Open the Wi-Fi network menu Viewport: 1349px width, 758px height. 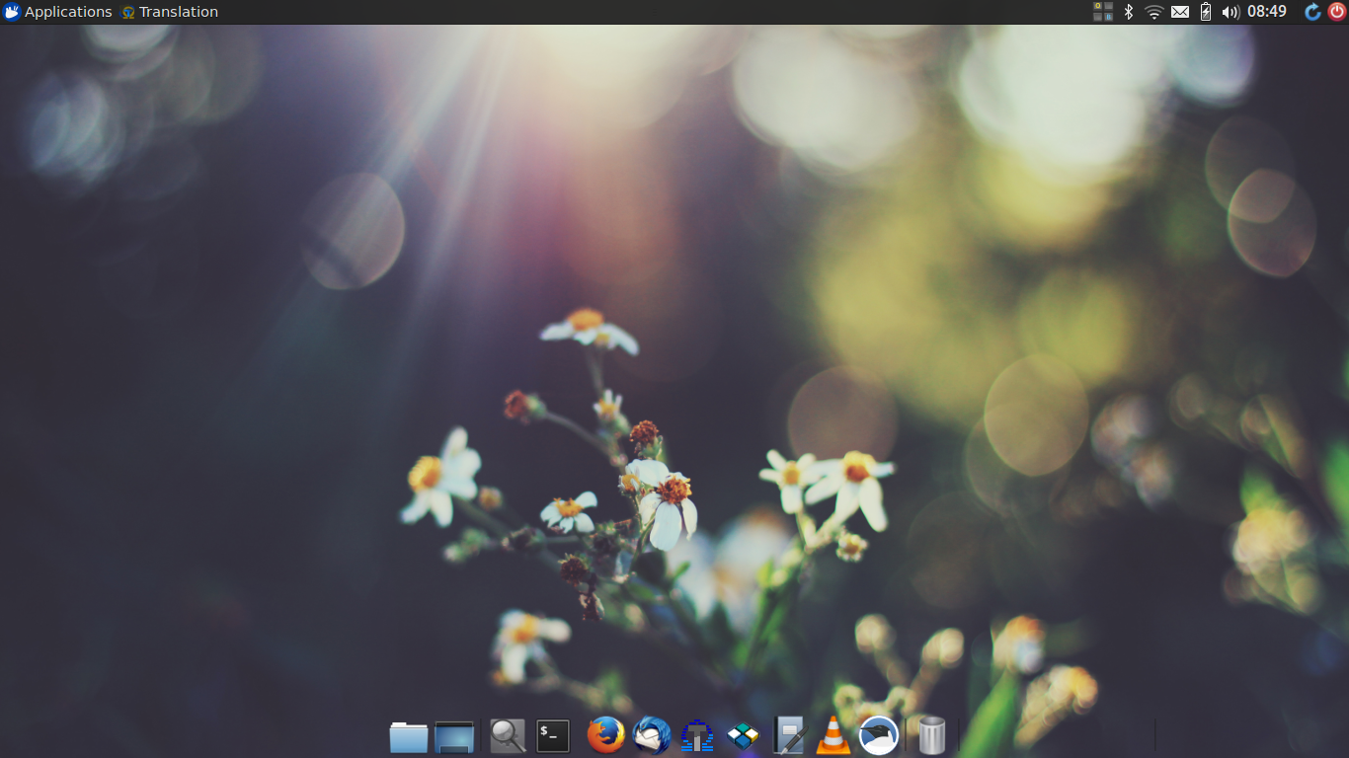1153,12
